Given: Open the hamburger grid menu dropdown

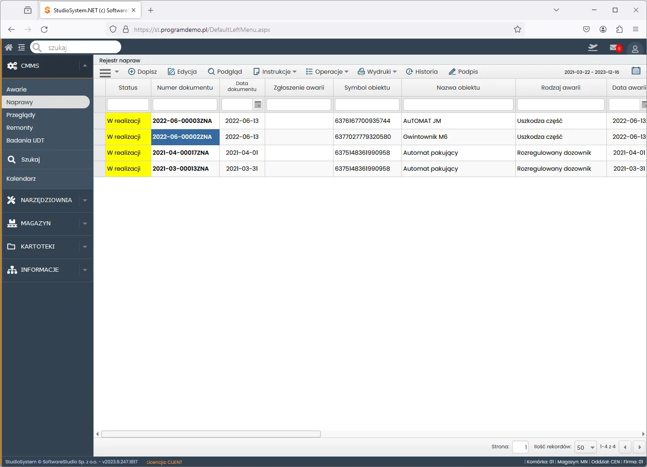Looking at the screenshot, I should (109, 72).
